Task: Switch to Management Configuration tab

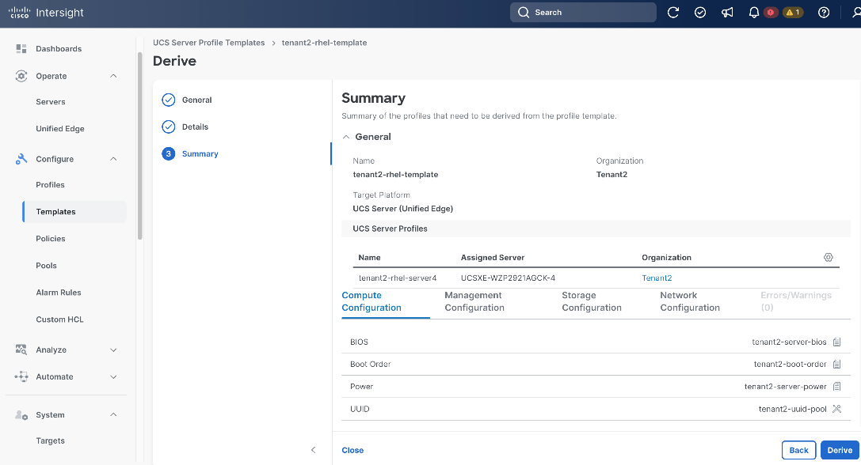Action: tap(474, 301)
